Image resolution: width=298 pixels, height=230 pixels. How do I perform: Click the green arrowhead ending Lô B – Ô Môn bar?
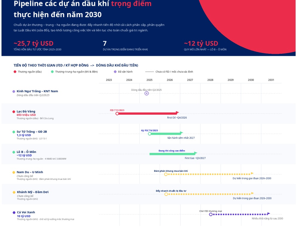pos(196,153)
